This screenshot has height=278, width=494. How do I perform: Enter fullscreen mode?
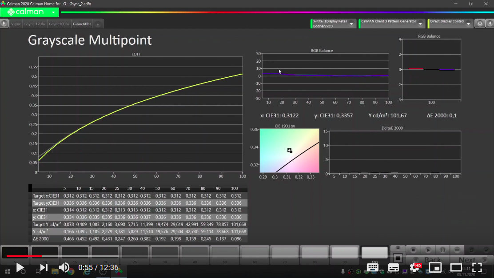[x=477, y=267]
